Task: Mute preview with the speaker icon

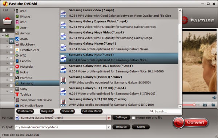Action: click(x=214, y=98)
